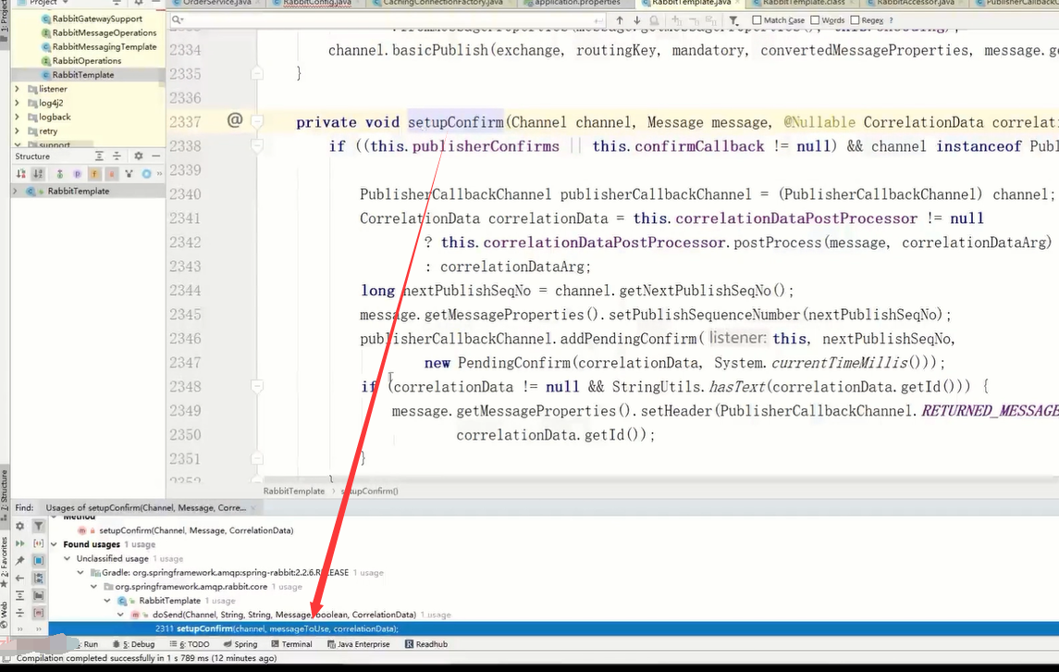Collapse the Gradle spring-rabbit node
Image resolution: width=1059 pixels, height=672 pixels.
click(80, 573)
